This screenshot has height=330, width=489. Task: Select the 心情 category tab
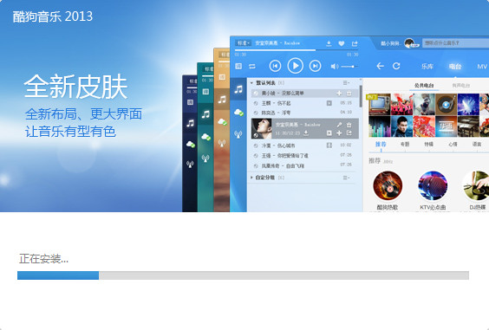tap(453, 145)
